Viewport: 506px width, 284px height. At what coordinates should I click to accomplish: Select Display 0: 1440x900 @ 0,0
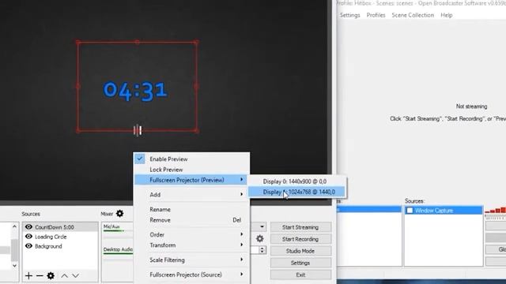tap(295, 181)
